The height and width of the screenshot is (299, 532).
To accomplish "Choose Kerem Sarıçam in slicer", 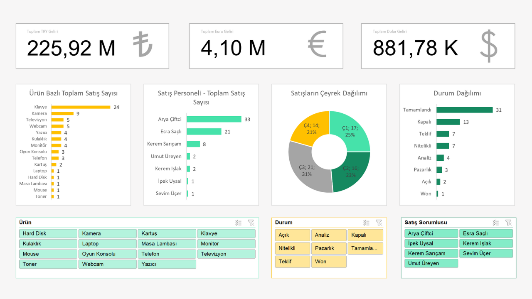I will [x=431, y=253].
